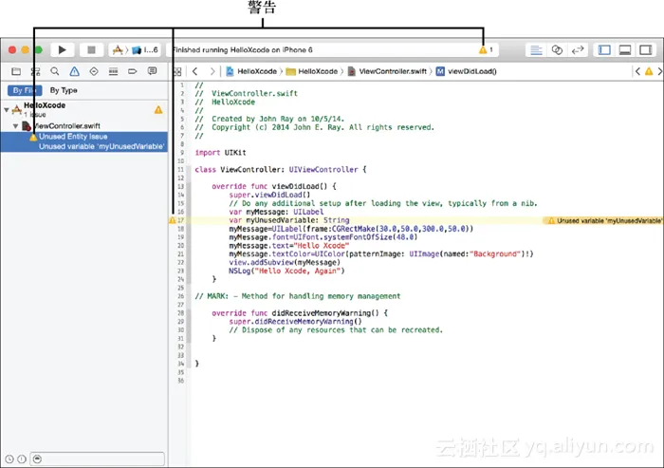Image resolution: width=664 pixels, height=468 pixels.
Task: Click the 'var myUnusedVariable: String' line
Action: tap(289, 220)
